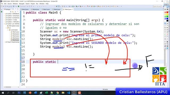Screen dimensions: 170x95
Task: Select the red X stamp tool
Action: click(x=167, y=34)
